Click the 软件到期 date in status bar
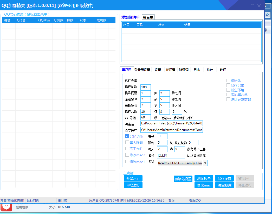Viewport: 272px width, 214px height. 142,200
